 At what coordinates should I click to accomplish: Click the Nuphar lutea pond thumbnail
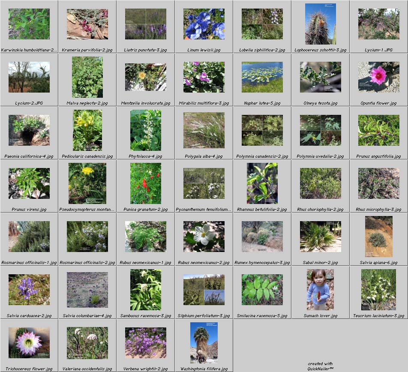262,77
